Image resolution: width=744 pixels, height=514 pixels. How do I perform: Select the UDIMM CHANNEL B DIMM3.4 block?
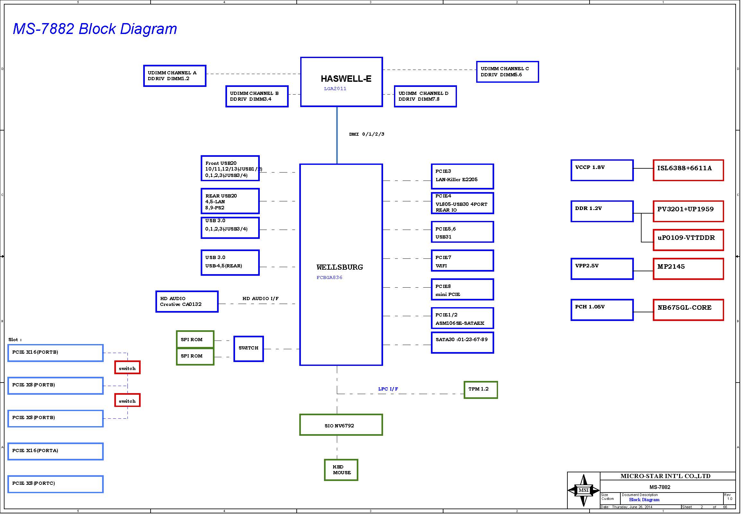tap(257, 96)
